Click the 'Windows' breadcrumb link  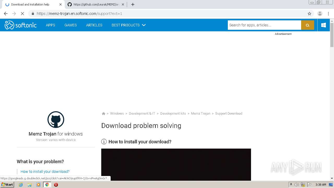117,114
